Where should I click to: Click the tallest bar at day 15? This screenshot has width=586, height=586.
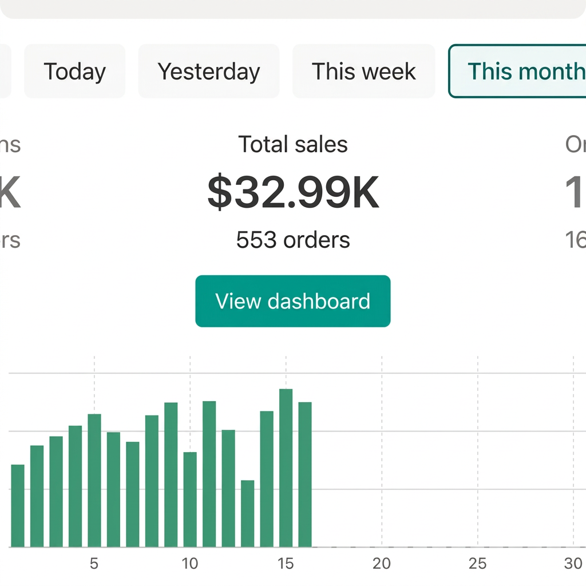pos(286,468)
